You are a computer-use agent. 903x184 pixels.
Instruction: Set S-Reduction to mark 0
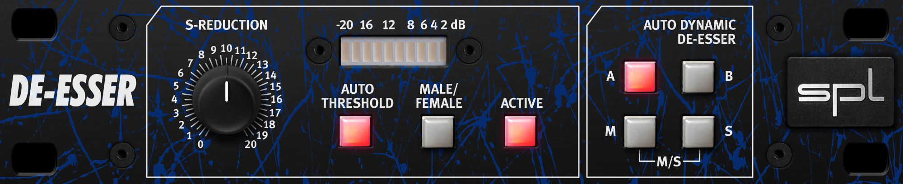200,144
